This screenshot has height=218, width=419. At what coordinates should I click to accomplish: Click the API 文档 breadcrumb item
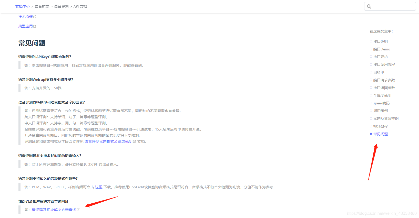(80, 6)
